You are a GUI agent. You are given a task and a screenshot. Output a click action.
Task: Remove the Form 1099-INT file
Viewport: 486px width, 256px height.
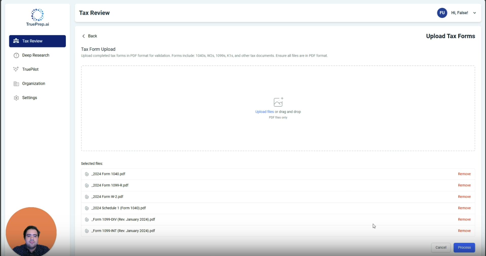[464, 231]
